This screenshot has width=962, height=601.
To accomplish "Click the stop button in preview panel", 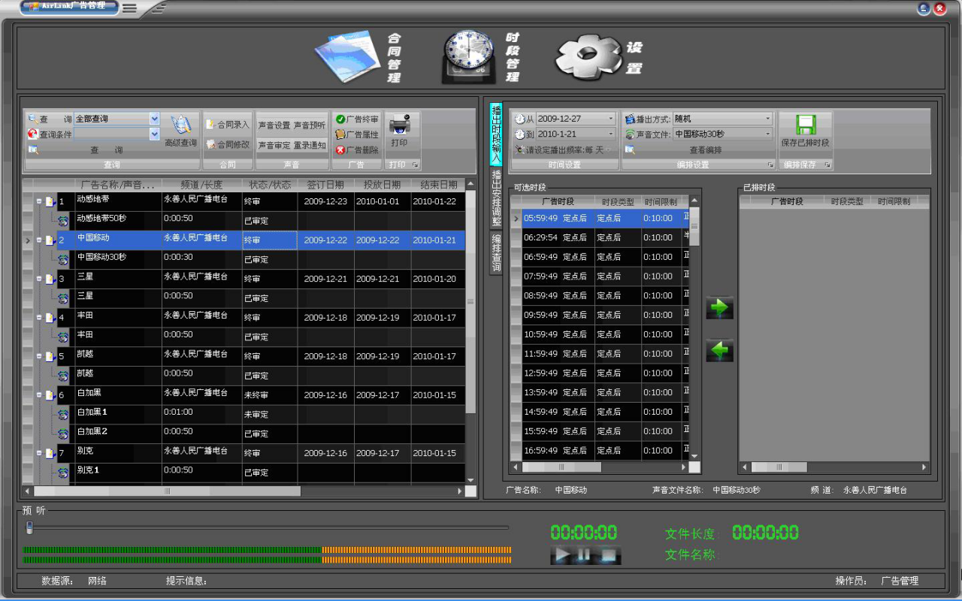I will click(609, 556).
